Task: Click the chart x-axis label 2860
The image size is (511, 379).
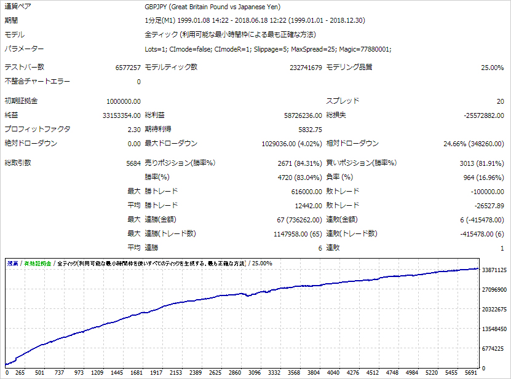Action: click(235, 372)
